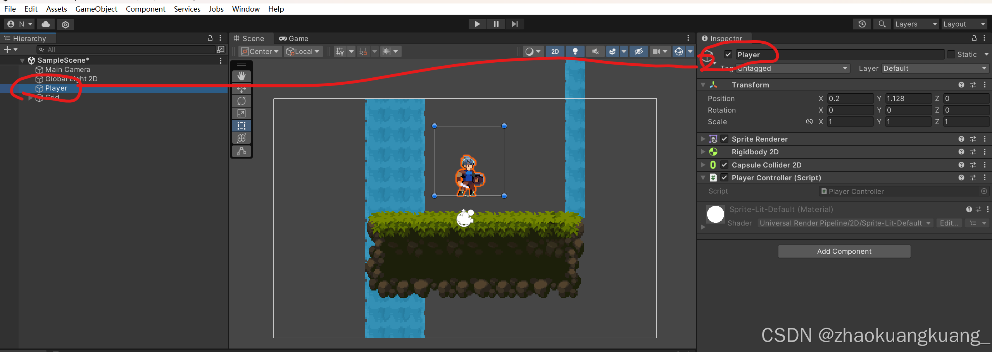
Task: Start Play mode
Action: click(x=477, y=24)
